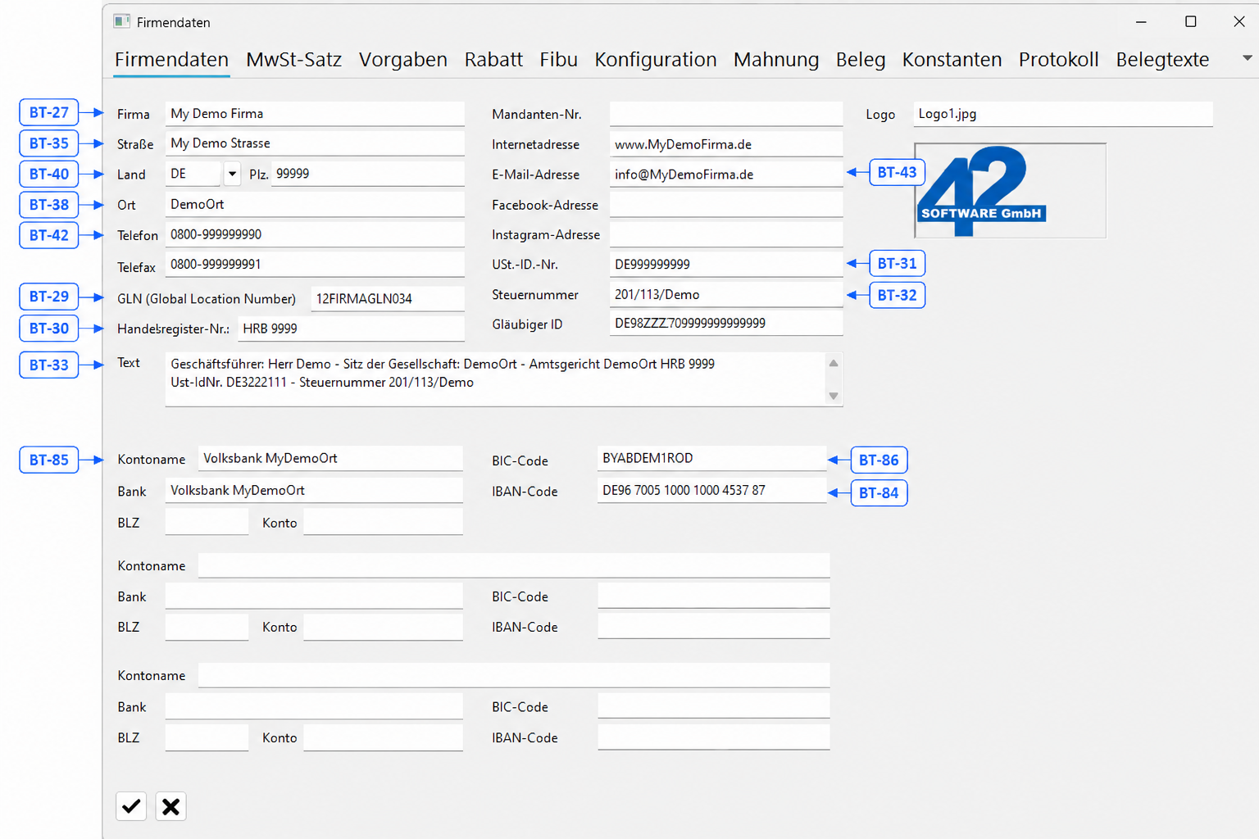The width and height of the screenshot is (1259, 839).
Task: Click the IBAN-Code field starting DE96
Action: pyautogui.click(x=712, y=490)
